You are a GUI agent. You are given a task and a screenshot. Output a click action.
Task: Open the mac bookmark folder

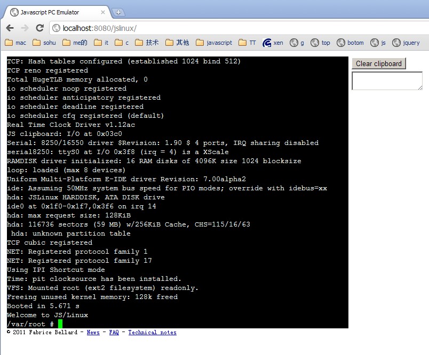pos(15,43)
